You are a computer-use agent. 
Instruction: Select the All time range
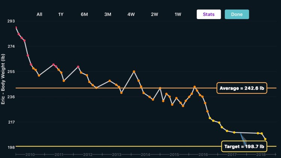(39, 14)
